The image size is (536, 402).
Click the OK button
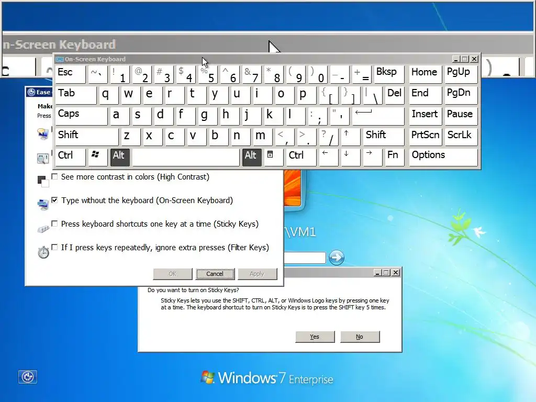tap(173, 274)
